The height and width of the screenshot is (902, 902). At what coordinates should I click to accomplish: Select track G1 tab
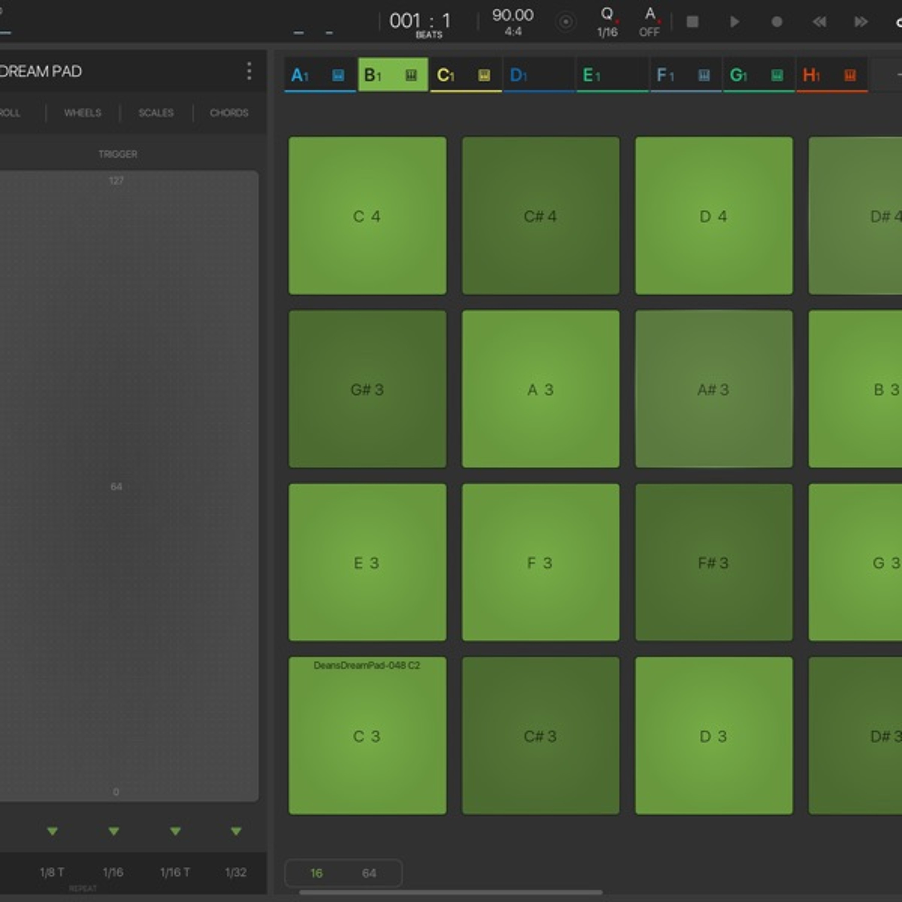pyautogui.click(x=759, y=75)
